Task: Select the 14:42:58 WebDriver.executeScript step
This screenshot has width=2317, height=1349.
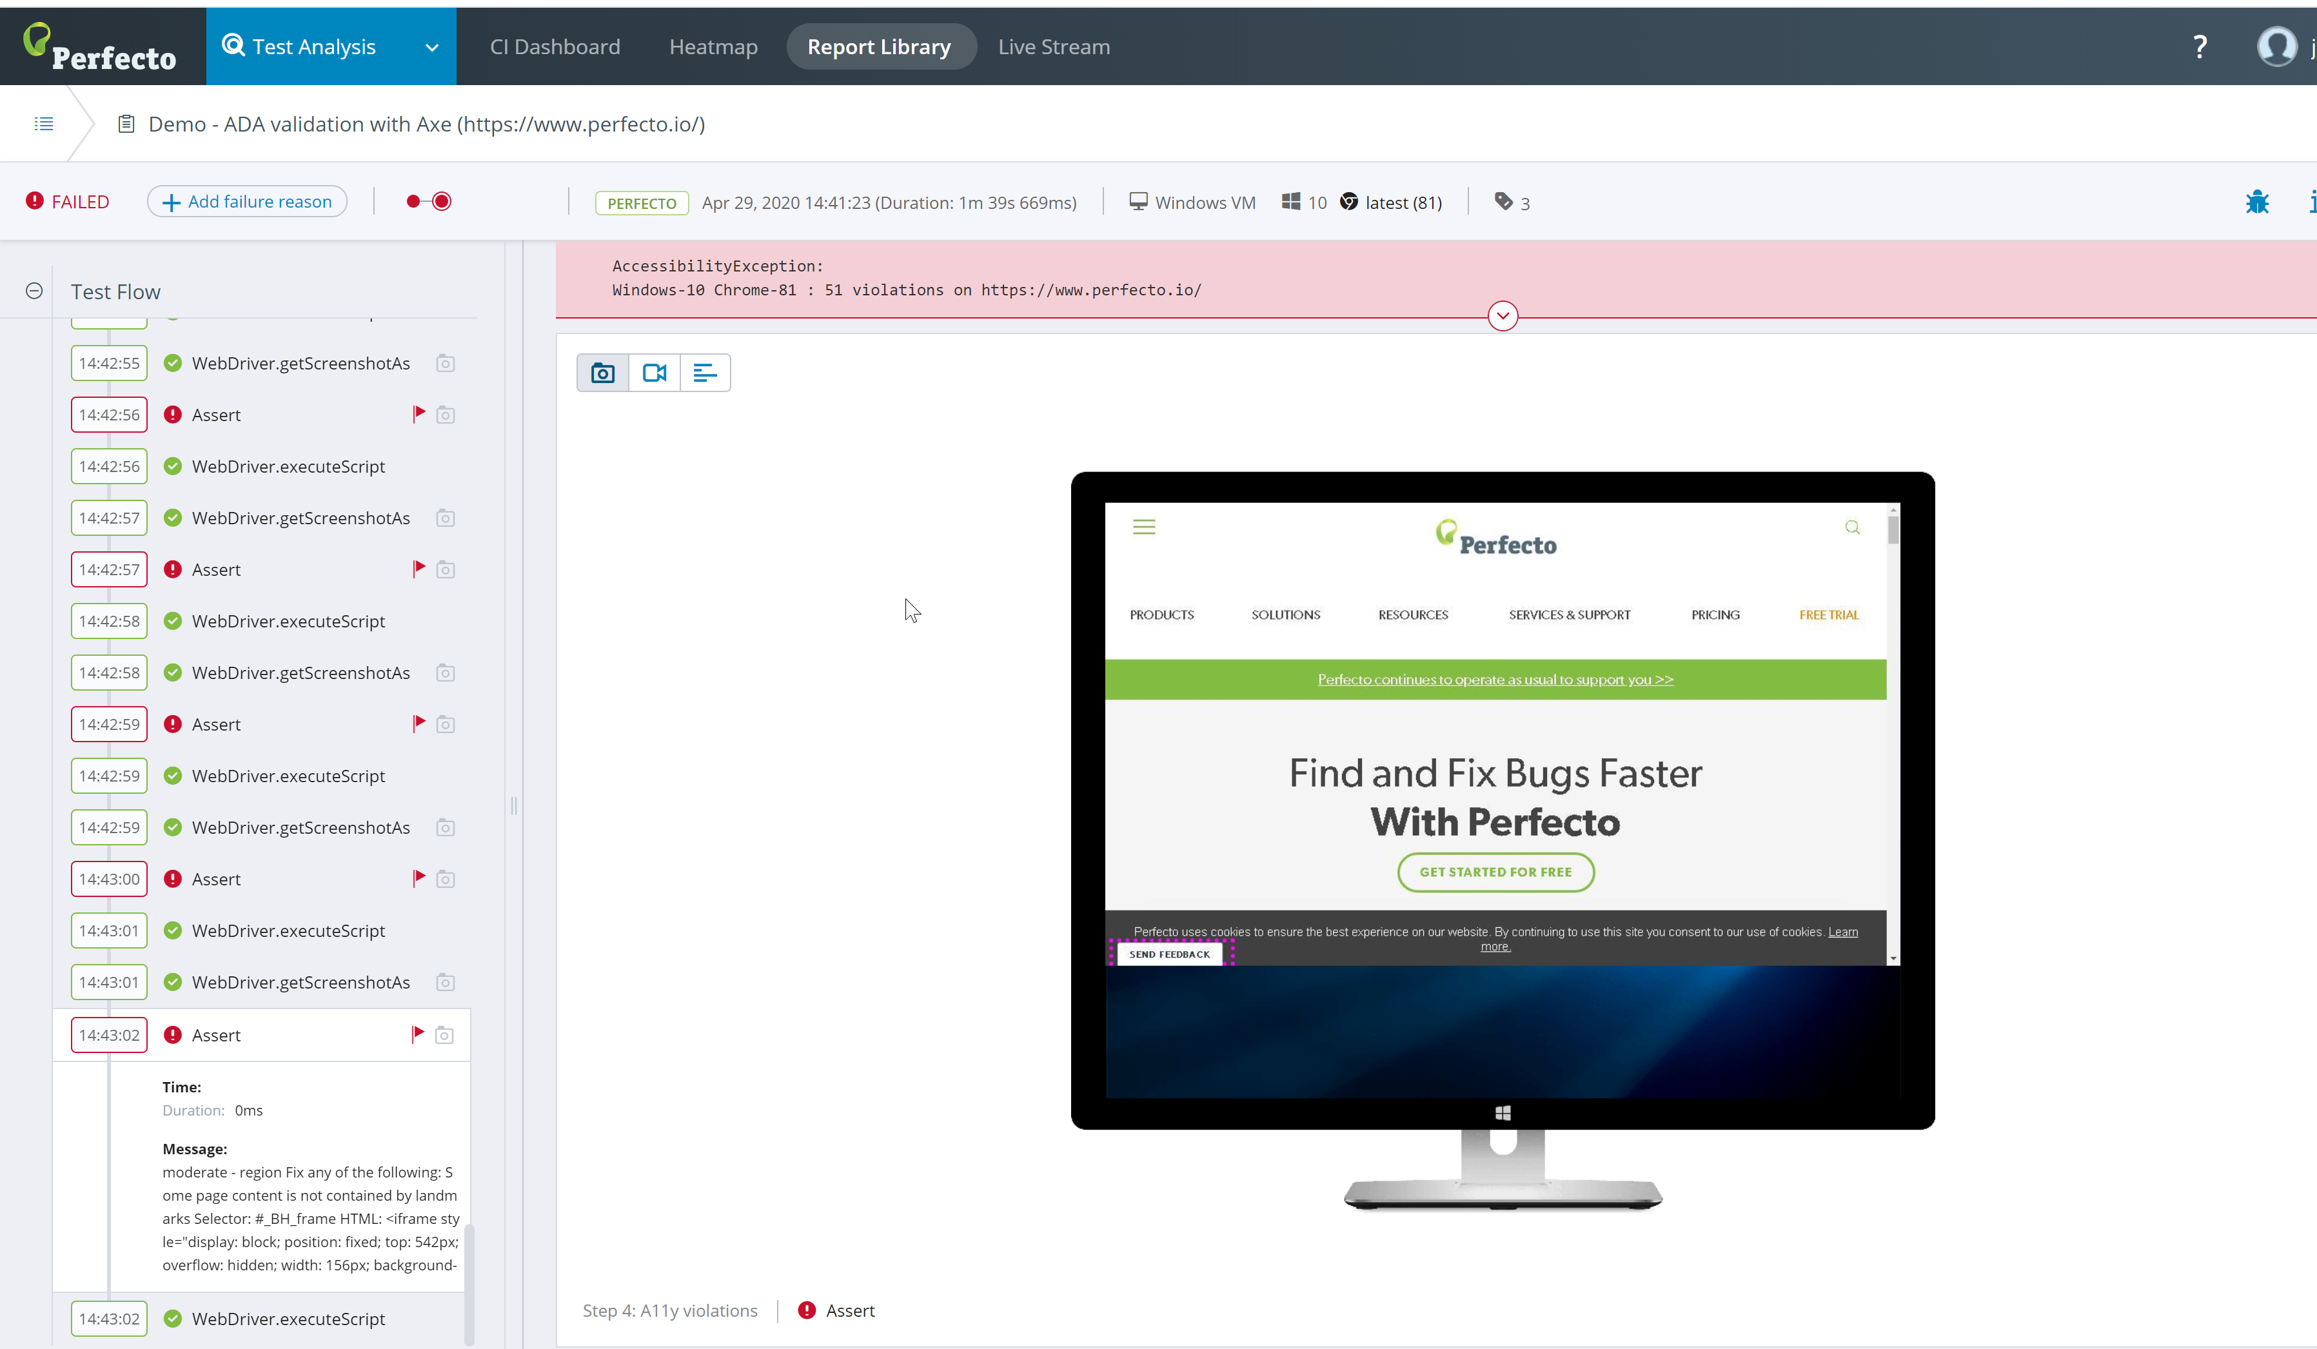Action: click(288, 621)
